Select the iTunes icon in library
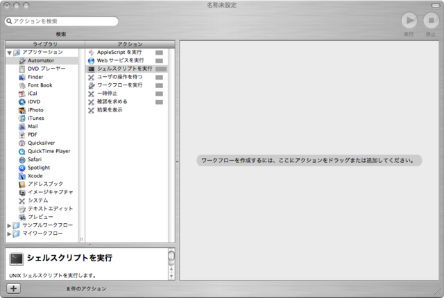The image size is (444, 298). coord(22,119)
